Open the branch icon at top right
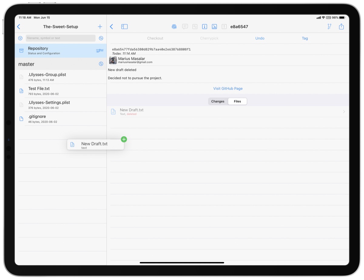The width and height of the screenshot is (364, 280). coord(329,27)
